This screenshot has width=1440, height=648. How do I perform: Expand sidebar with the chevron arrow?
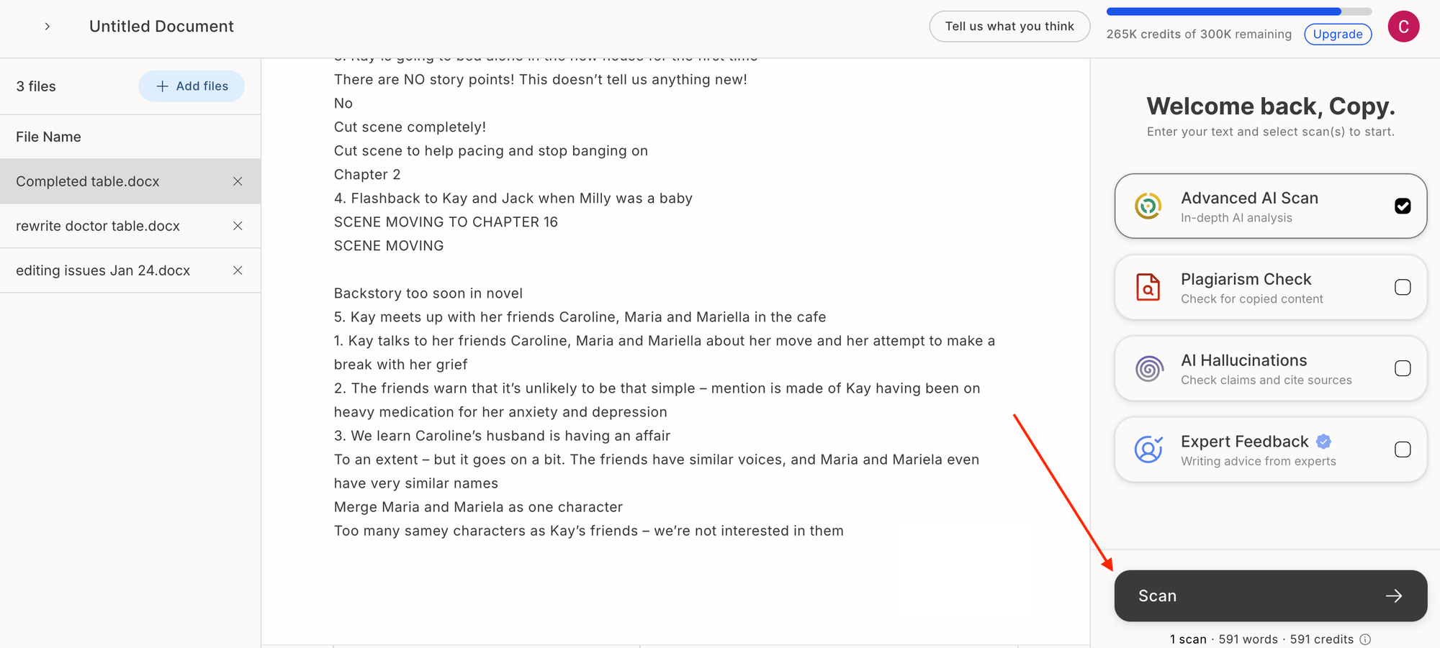coord(48,27)
